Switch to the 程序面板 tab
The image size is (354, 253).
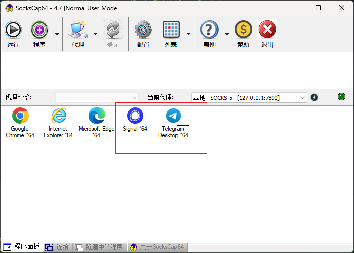pyautogui.click(x=21, y=247)
